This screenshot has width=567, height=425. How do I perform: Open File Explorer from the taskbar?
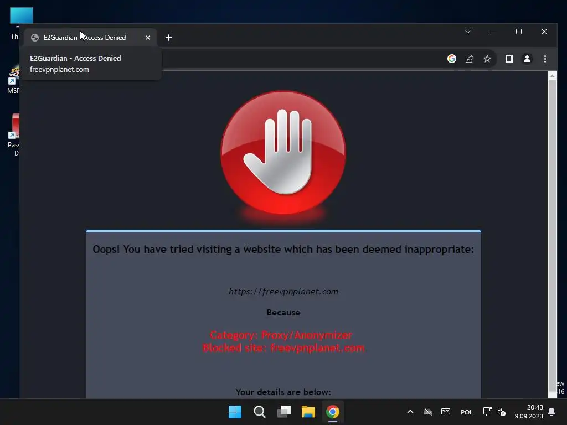click(308, 412)
